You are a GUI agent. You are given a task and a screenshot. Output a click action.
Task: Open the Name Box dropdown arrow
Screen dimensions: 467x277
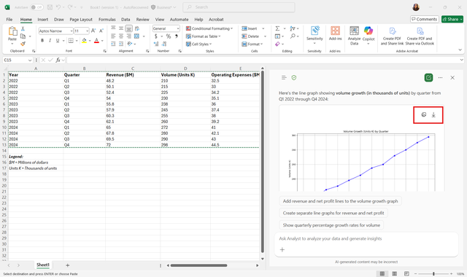[30, 60]
